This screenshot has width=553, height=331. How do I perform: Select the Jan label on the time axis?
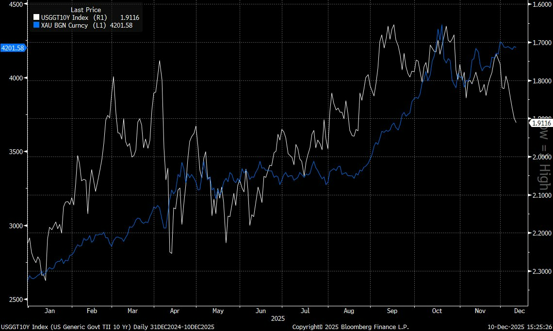[49, 311]
